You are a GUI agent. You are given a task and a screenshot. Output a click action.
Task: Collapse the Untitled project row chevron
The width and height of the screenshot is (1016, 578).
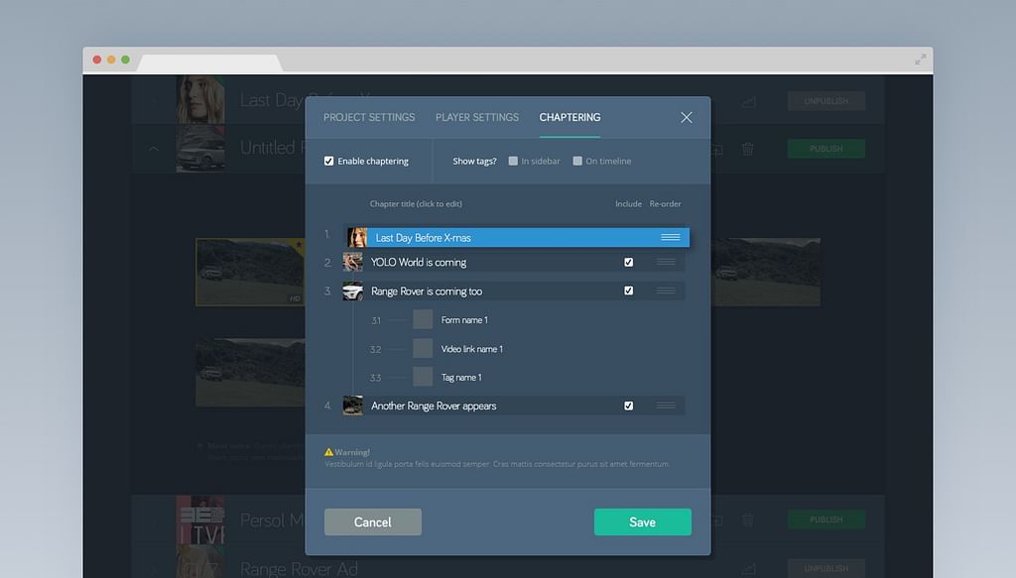[154, 149]
